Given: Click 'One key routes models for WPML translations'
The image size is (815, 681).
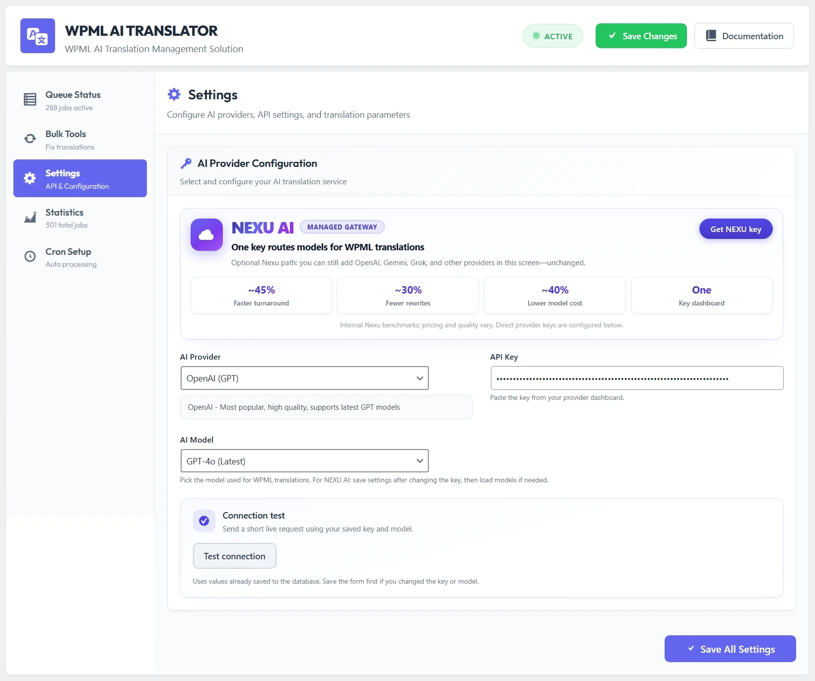Looking at the screenshot, I should coord(328,247).
